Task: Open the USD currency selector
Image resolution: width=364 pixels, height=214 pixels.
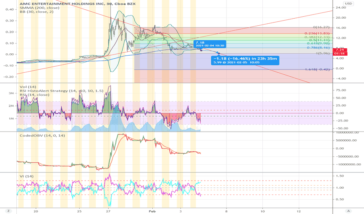Action: click(348, 4)
